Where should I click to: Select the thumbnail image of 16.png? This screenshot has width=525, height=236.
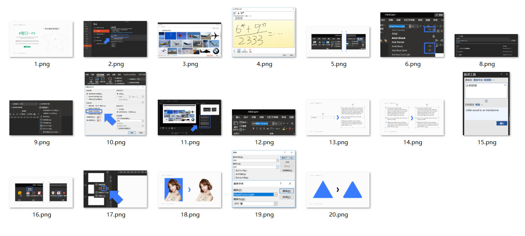pyautogui.click(x=41, y=193)
